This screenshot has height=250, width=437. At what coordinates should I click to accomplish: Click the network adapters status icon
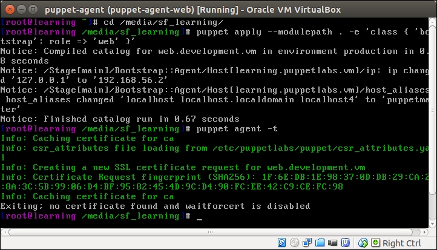[x=306, y=243]
